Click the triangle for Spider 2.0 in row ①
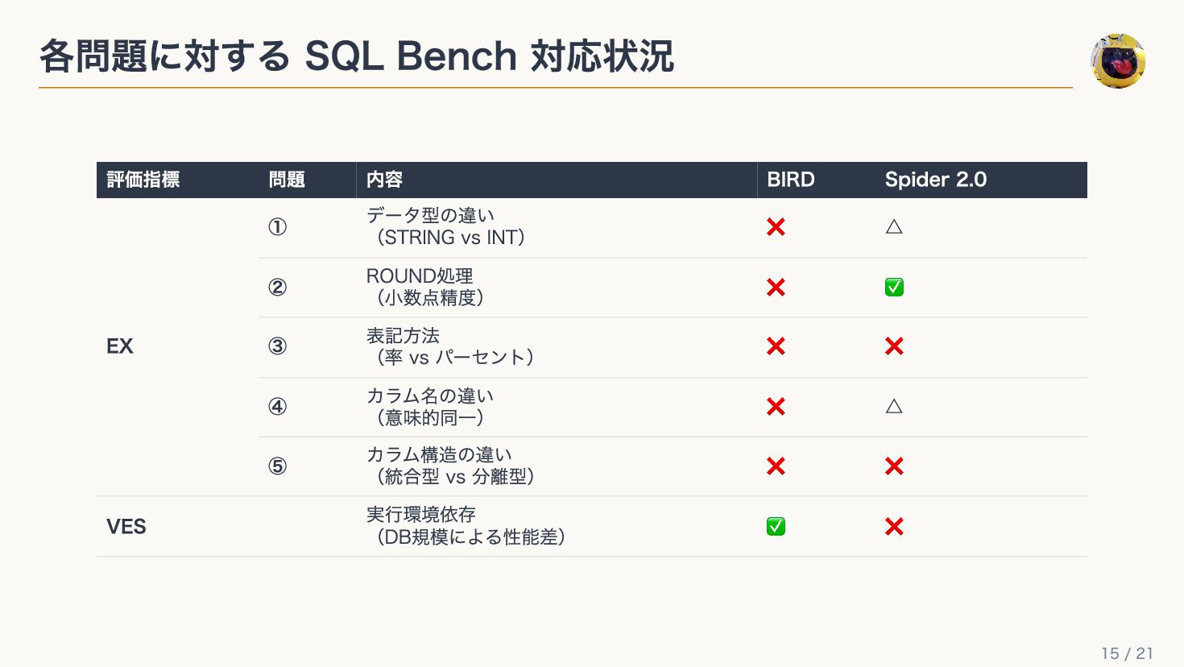This screenshot has height=667, width=1184. coord(894,226)
